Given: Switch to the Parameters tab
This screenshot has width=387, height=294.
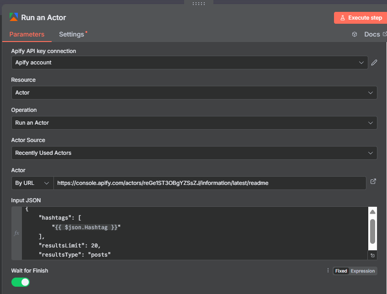Looking at the screenshot, I should point(27,34).
